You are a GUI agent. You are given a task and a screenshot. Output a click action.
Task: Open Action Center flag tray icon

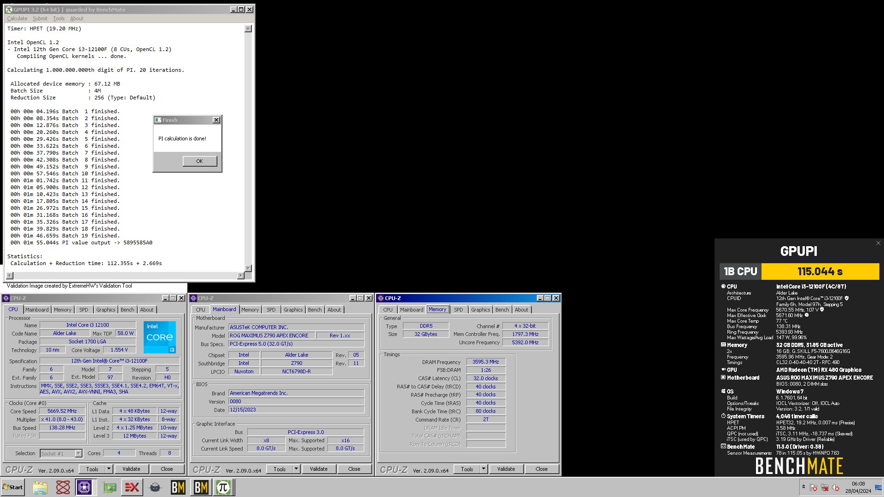pyautogui.click(x=814, y=487)
